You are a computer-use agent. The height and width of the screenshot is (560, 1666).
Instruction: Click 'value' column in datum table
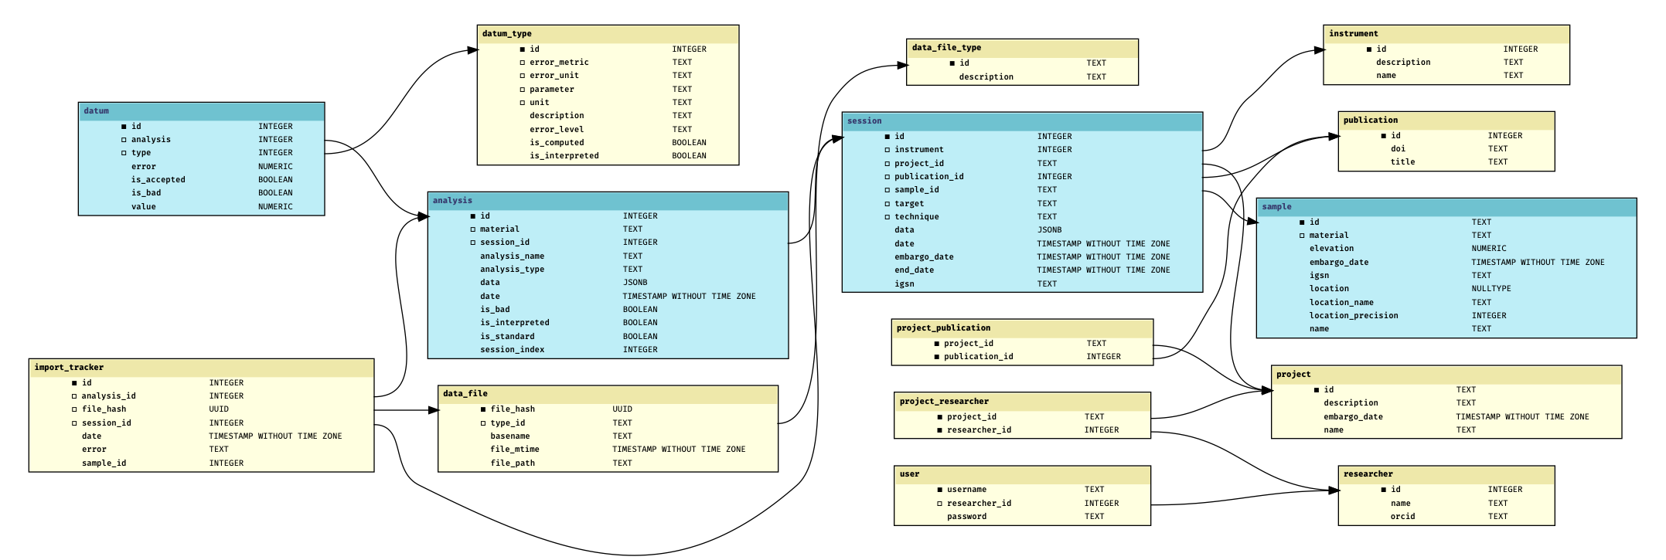pos(144,207)
